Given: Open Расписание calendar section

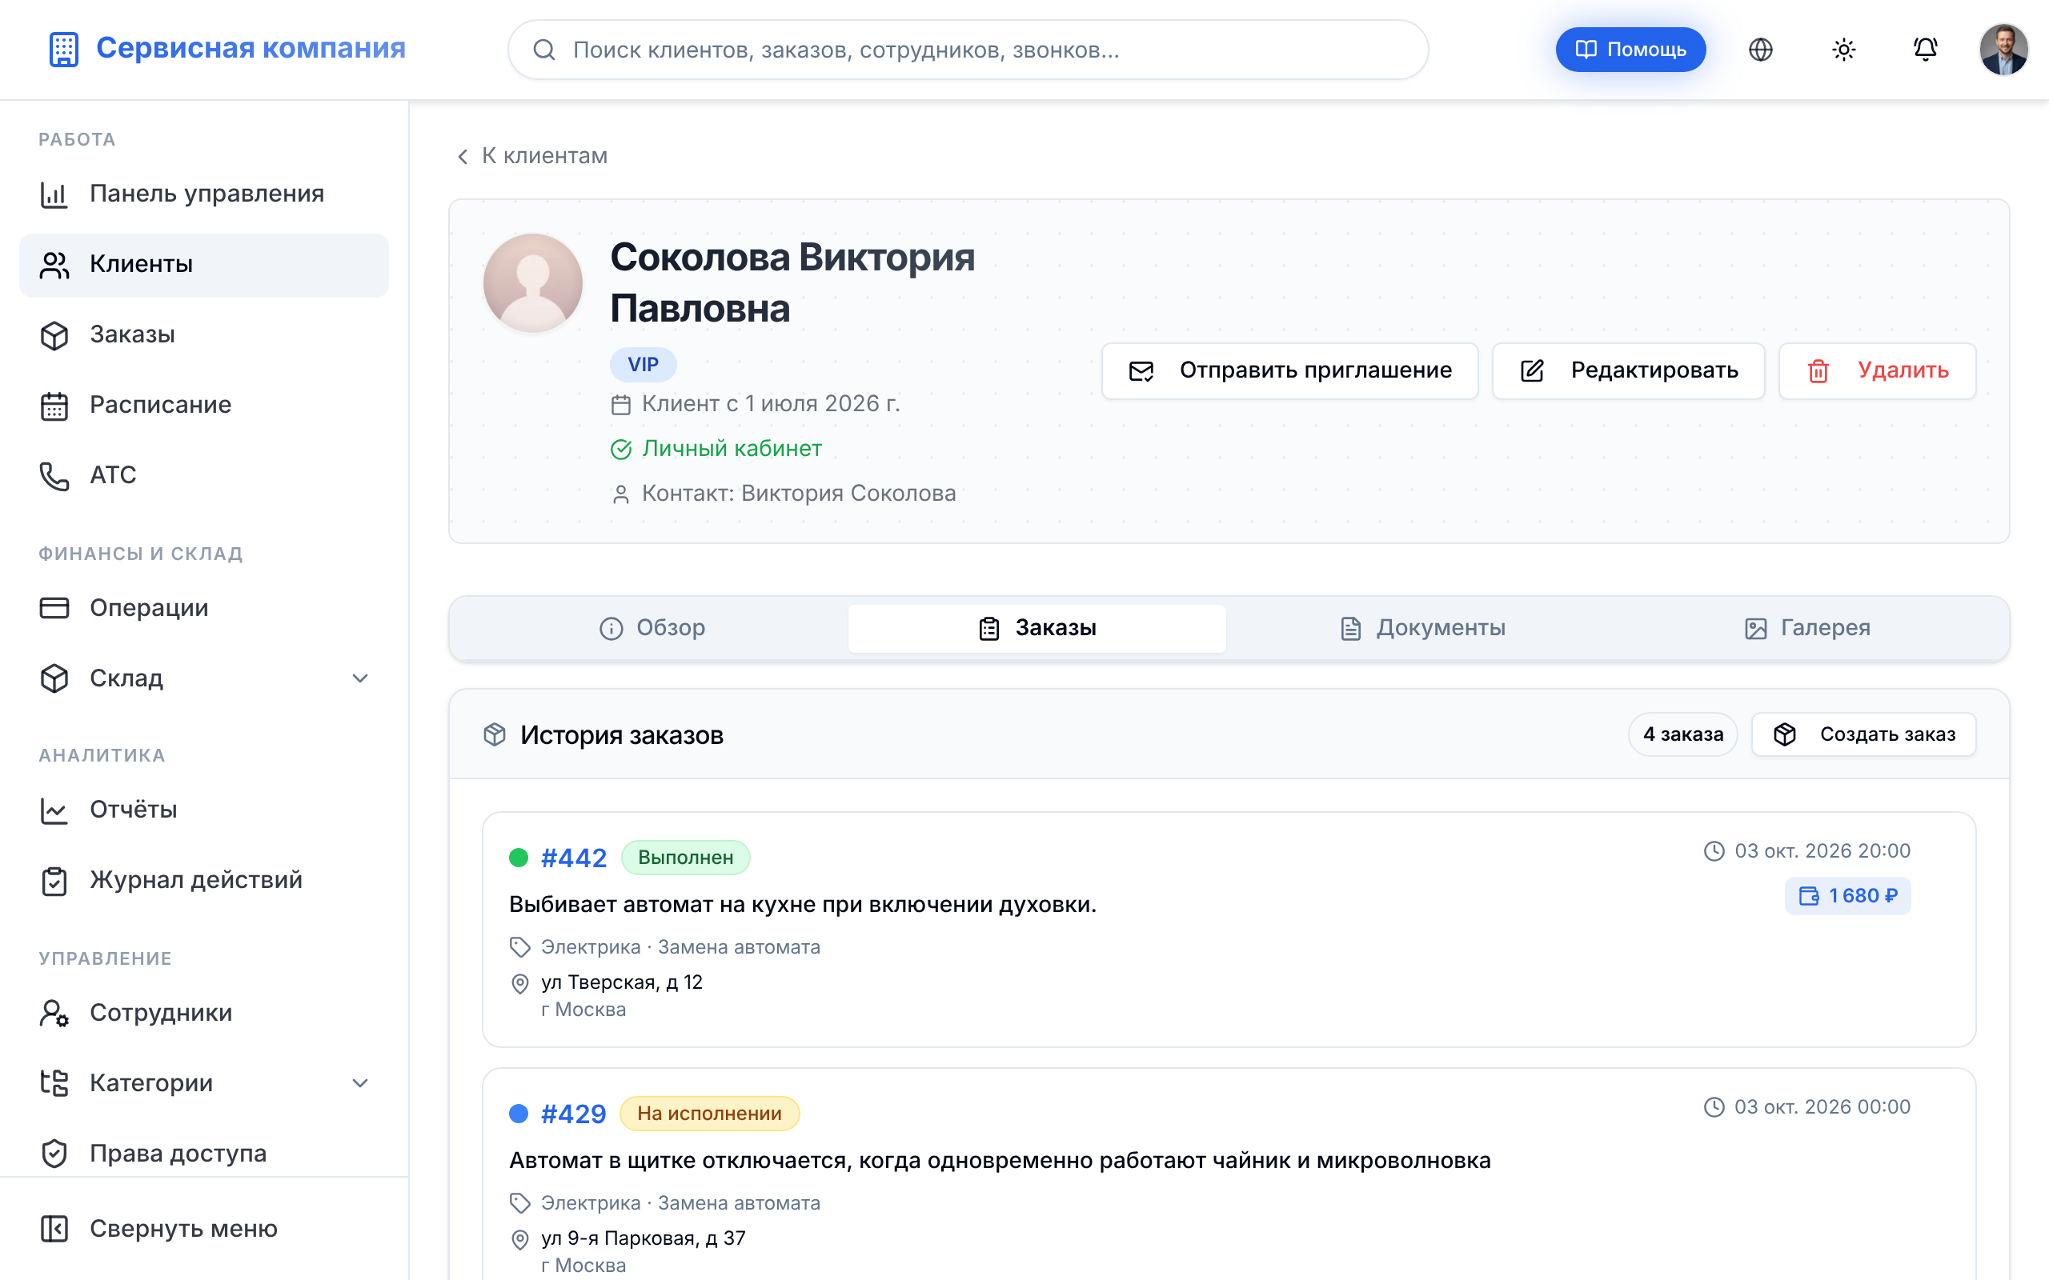Looking at the screenshot, I should (x=204, y=405).
